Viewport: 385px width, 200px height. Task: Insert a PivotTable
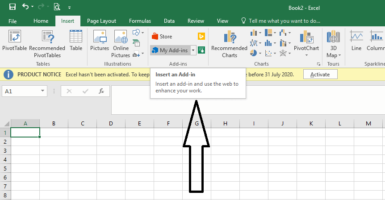(x=14, y=41)
